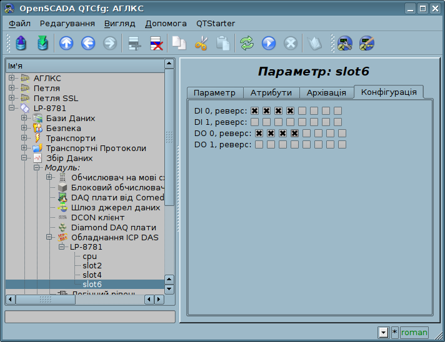The width and height of the screenshot is (445, 342).
Task: Click the Load from database toolbar icon
Action: click(22, 43)
